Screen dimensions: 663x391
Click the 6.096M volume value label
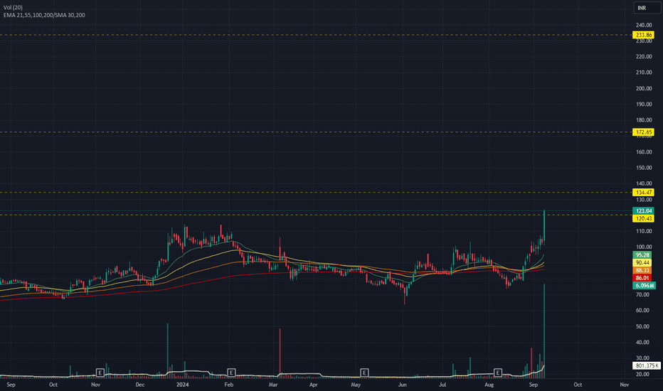click(x=644, y=286)
